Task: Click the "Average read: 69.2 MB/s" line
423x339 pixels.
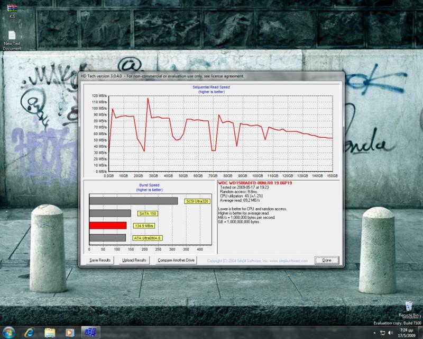Action: (240, 200)
